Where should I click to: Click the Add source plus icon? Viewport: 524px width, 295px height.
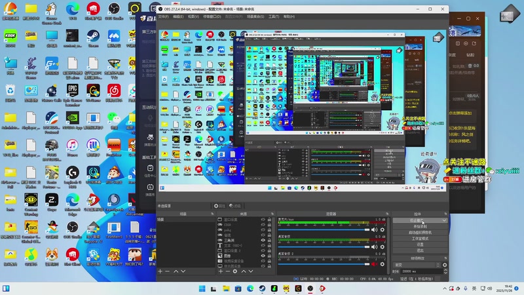pos(221,271)
